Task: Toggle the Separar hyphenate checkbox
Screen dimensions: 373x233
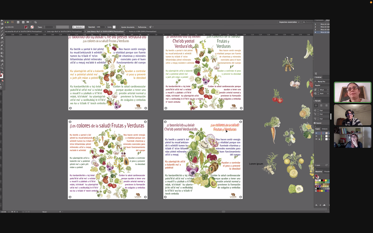Action: tap(315, 123)
